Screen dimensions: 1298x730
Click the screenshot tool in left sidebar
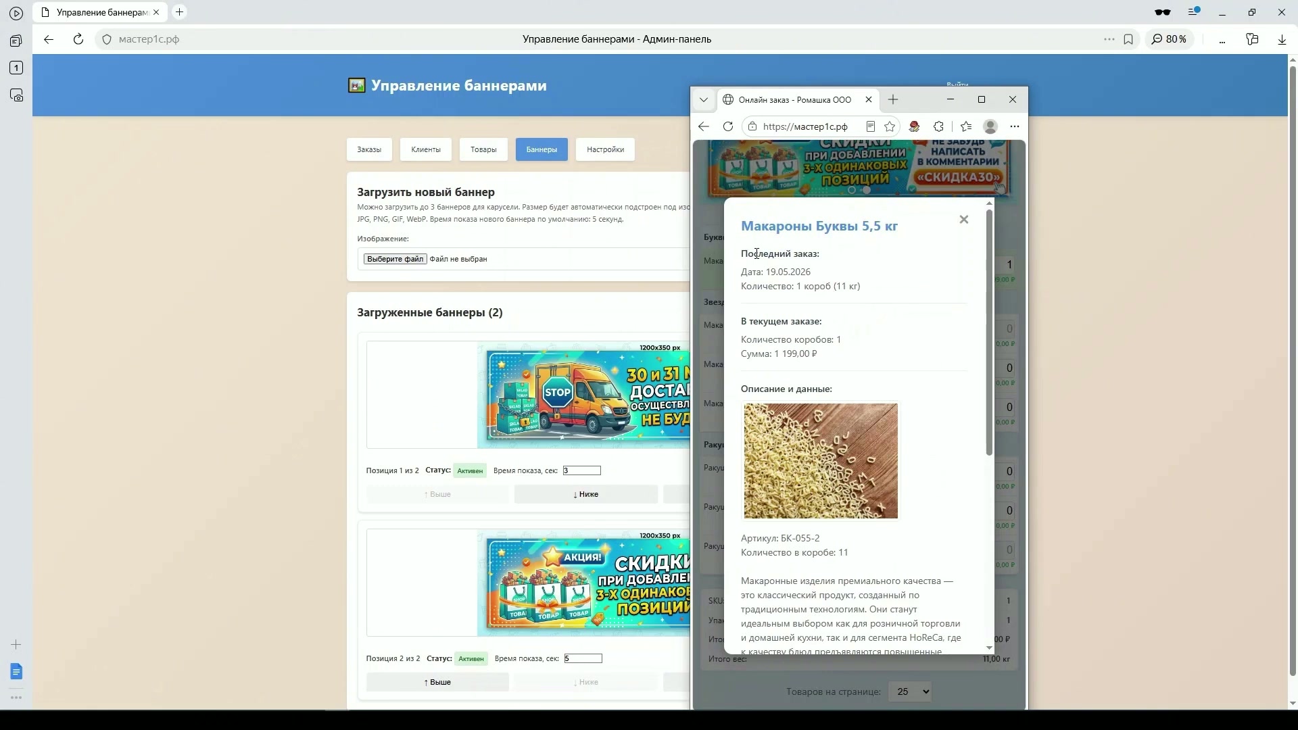[16, 95]
